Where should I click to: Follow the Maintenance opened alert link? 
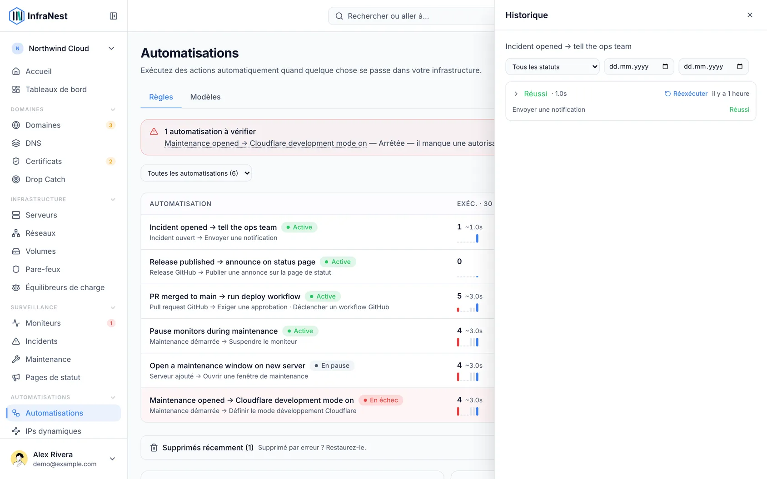point(265,143)
